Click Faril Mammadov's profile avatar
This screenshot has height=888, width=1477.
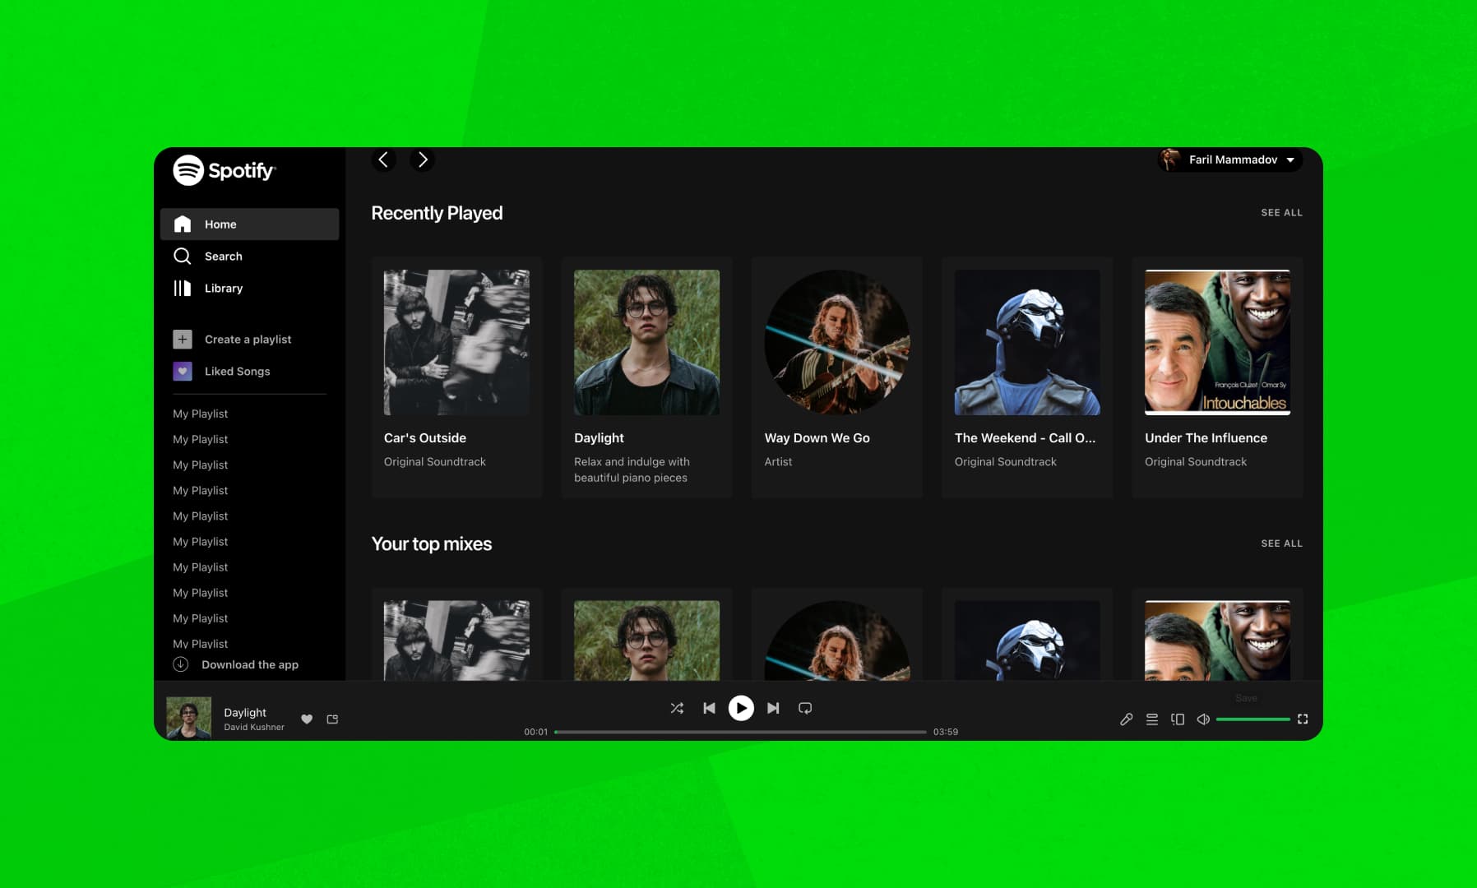(1170, 160)
